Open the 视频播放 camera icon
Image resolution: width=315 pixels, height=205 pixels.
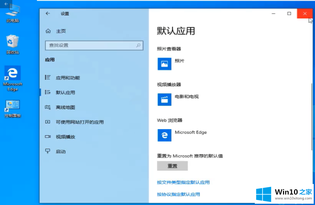(48, 137)
